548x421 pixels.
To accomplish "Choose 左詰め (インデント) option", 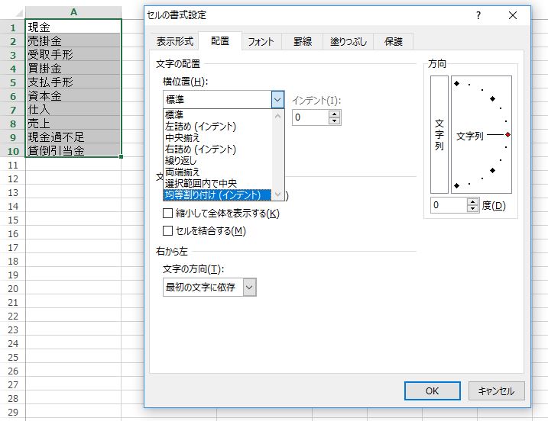I will coord(217,126).
